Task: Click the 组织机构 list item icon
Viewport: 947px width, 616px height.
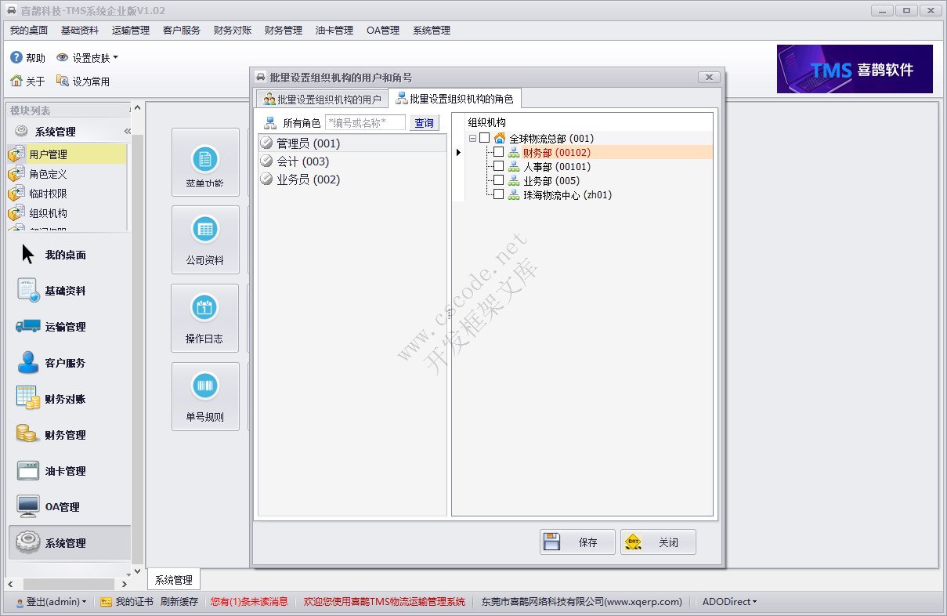Action: [16, 213]
